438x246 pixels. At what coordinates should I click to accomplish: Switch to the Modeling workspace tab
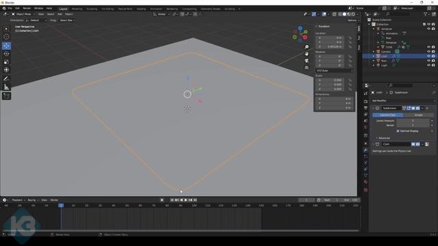pyautogui.click(x=77, y=9)
